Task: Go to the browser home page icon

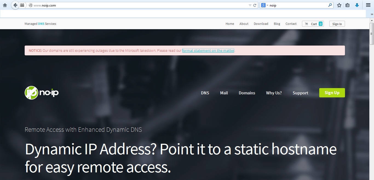Action: pyautogui.click(x=5, y=5)
